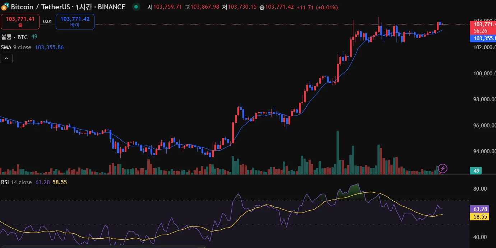Click the Bitcoin symbol logo icon
The height and width of the screenshot is (248, 496).
click(x=5, y=7)
